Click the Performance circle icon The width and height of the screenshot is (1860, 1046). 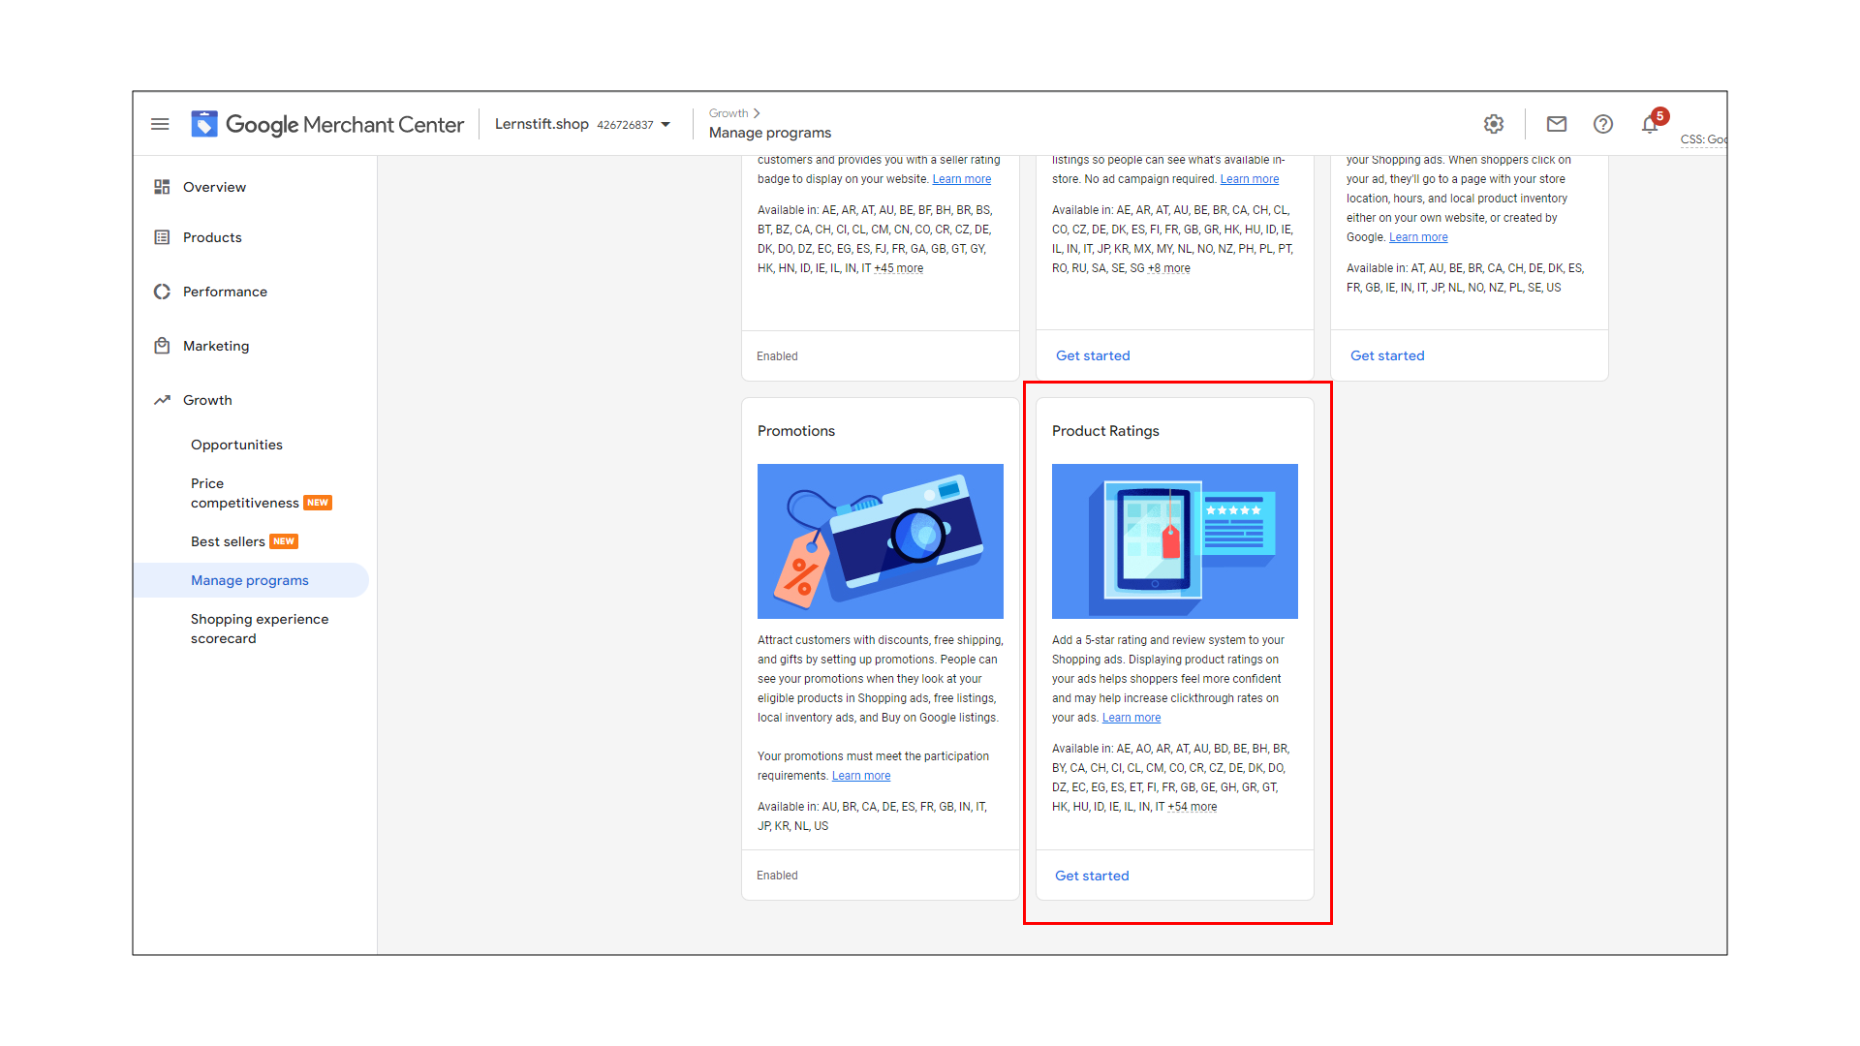162,292
